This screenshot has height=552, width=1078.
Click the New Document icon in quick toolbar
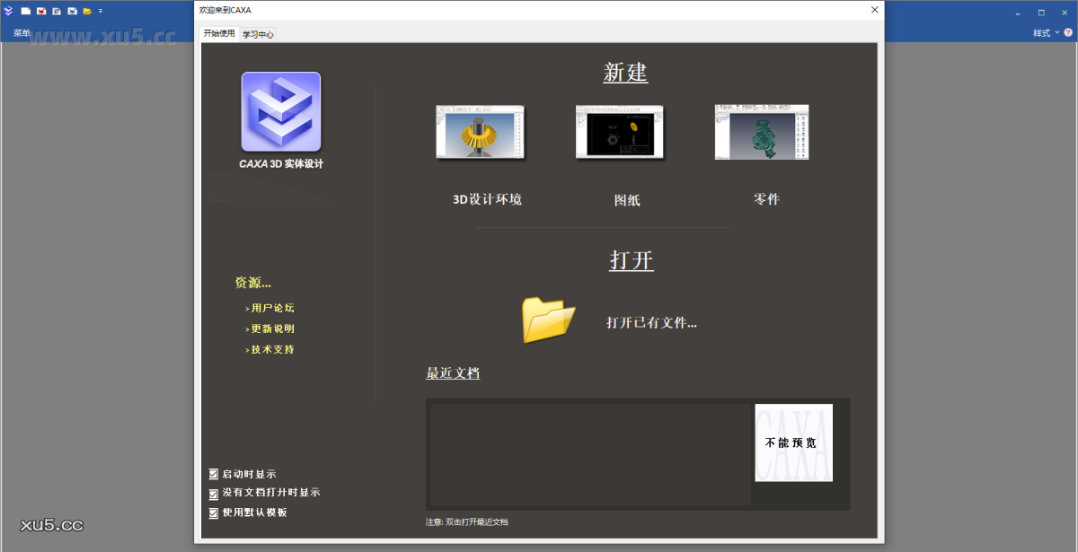click(x=25, y=11)
